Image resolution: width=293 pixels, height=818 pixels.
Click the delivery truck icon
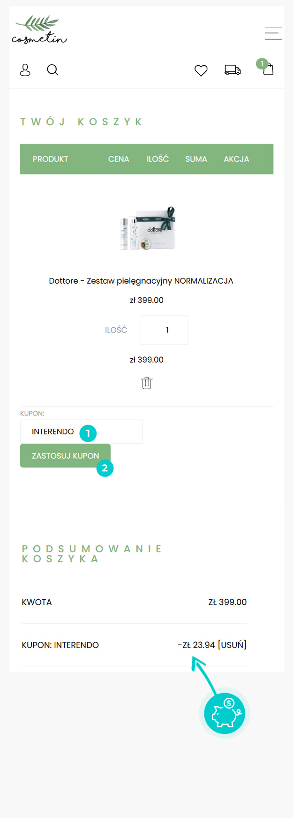(x=233, y=70)
